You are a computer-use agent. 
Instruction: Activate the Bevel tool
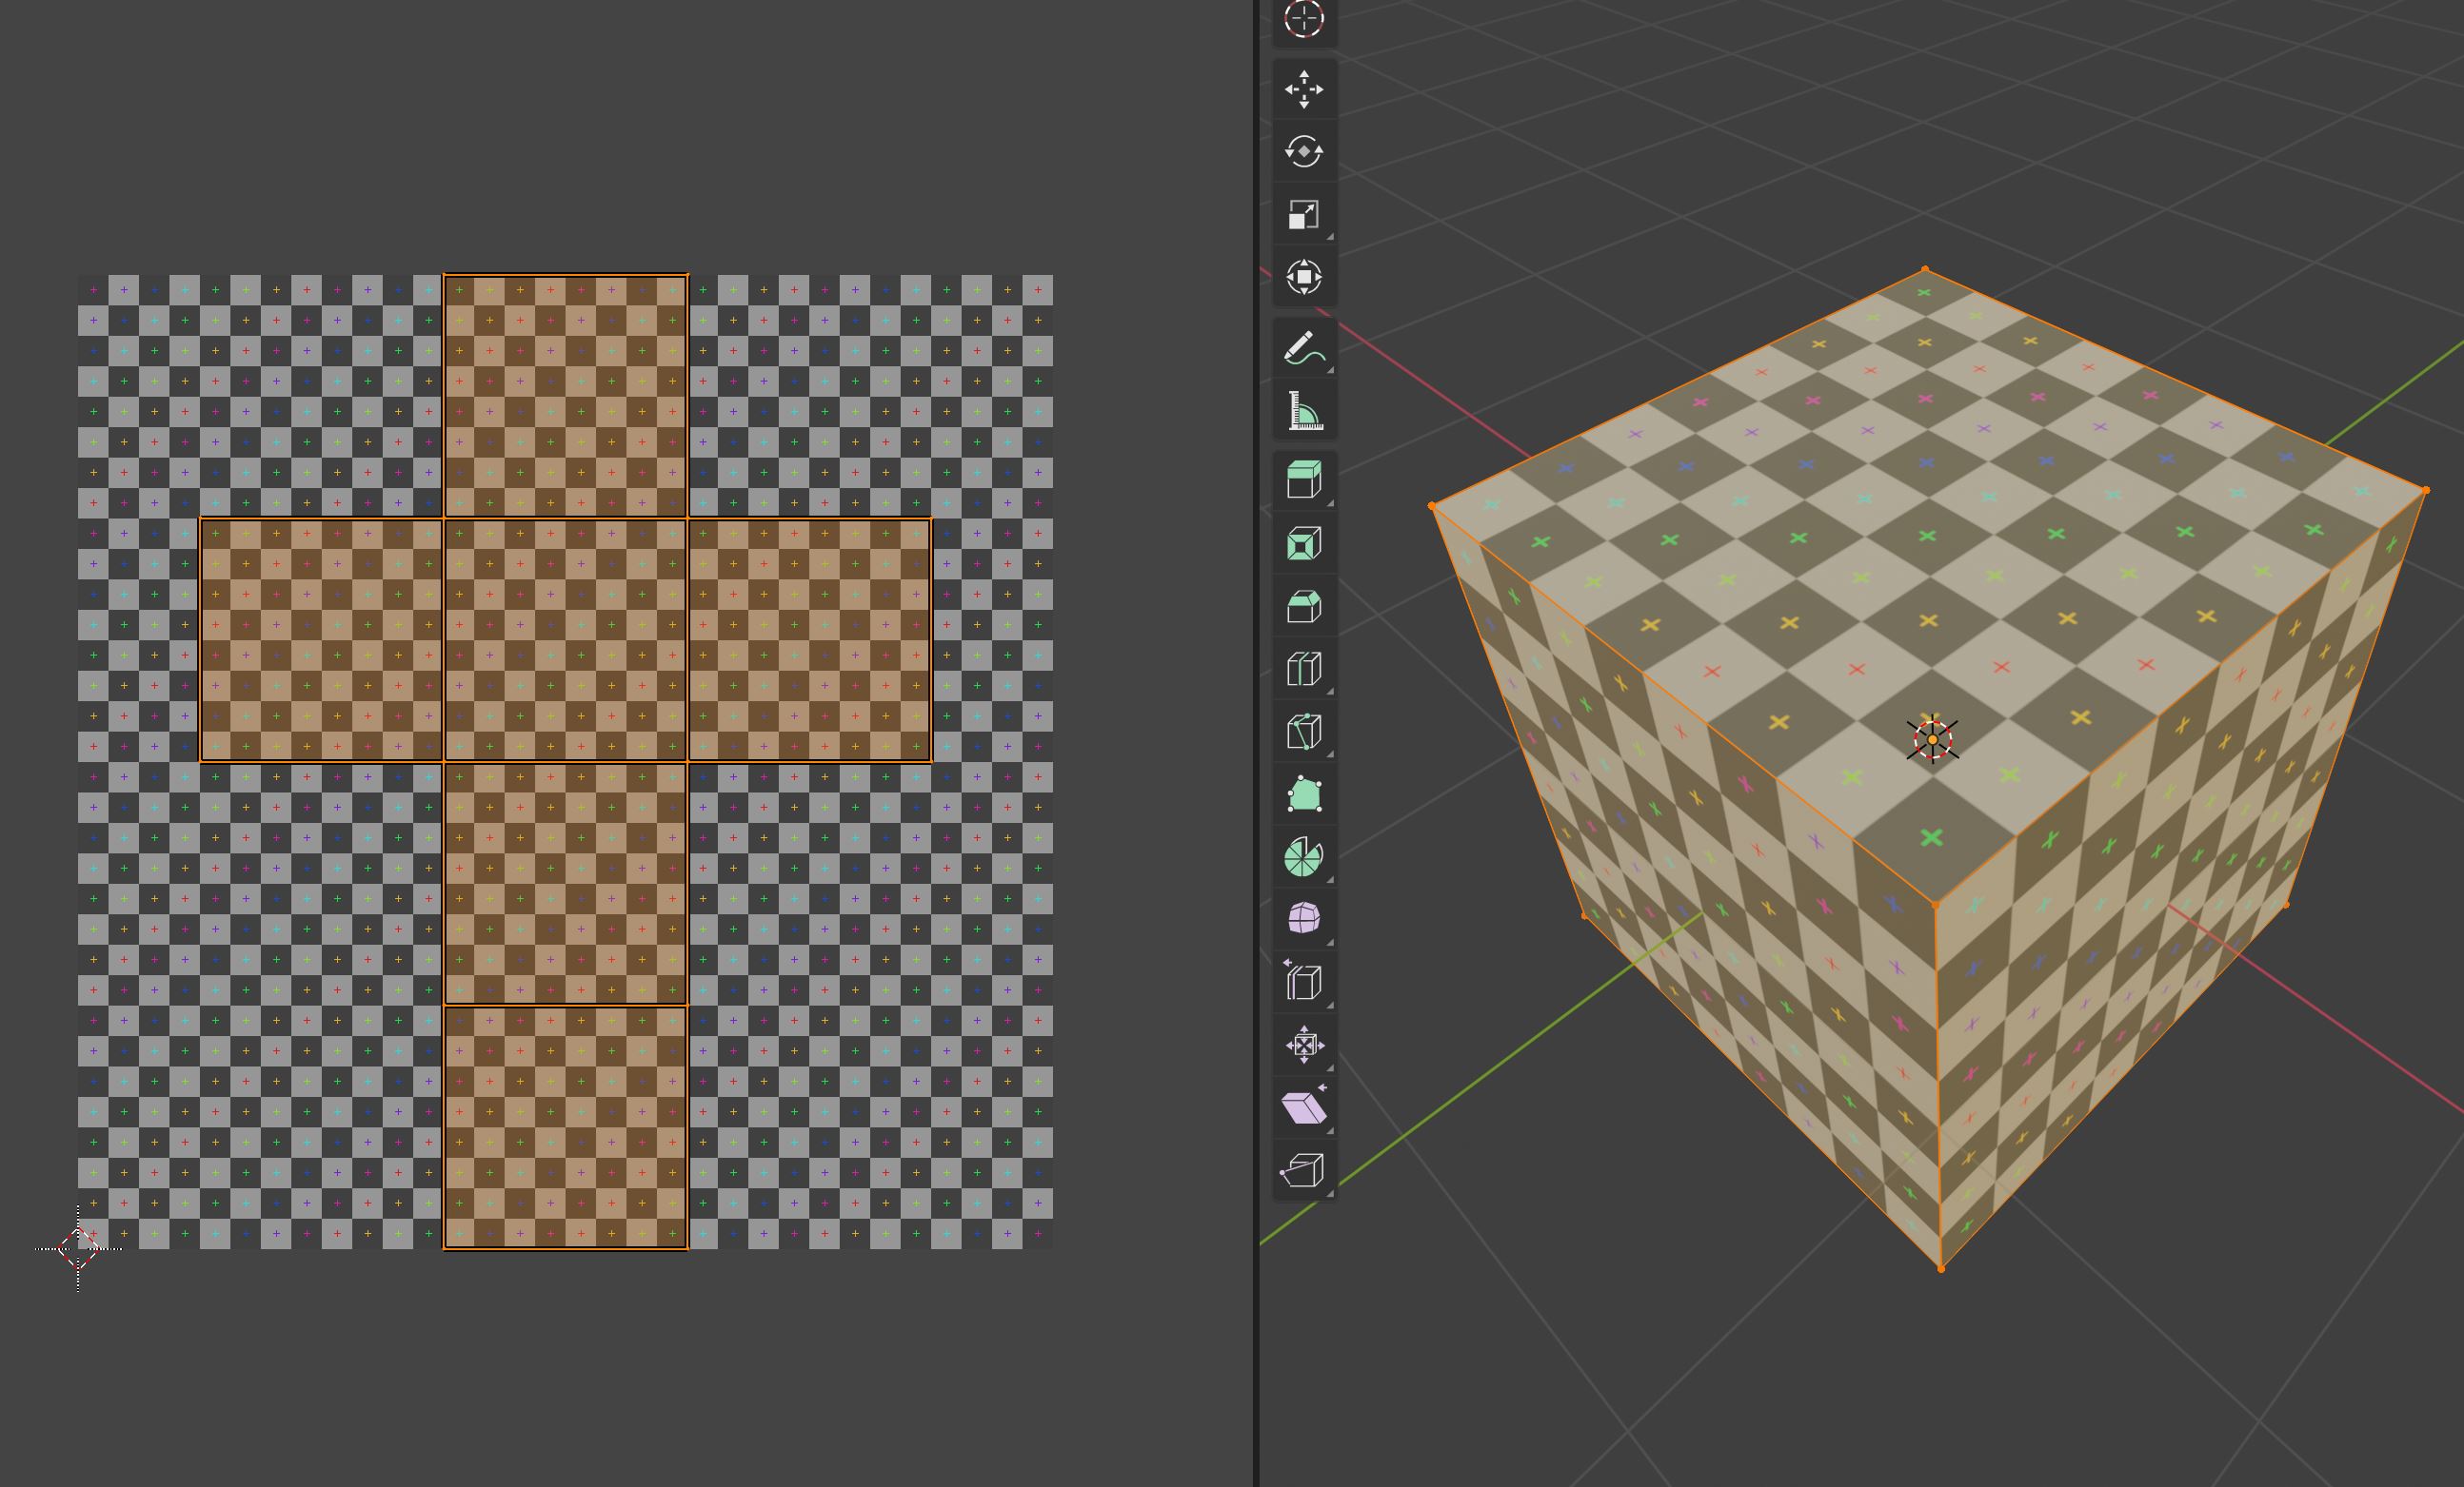tap(1304, 607)
